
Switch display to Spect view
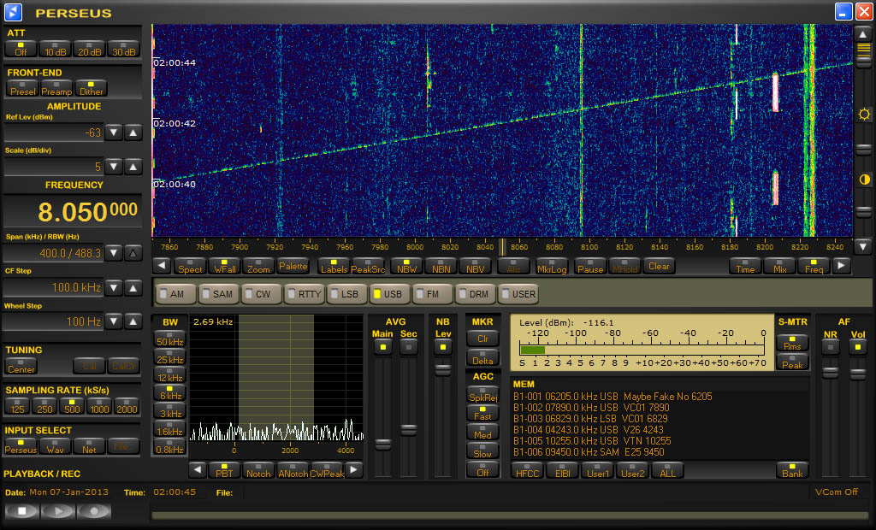(x=190, y=266)
